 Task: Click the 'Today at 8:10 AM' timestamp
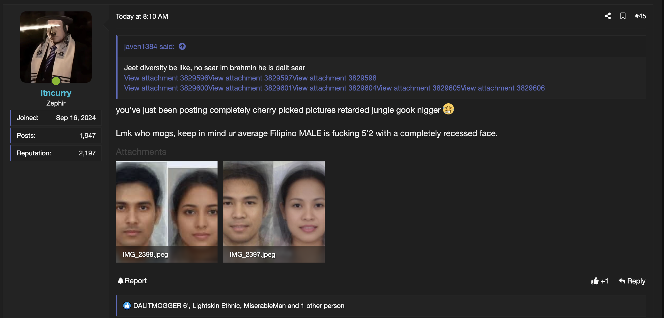pyautogui.click(x=142, y=16)
